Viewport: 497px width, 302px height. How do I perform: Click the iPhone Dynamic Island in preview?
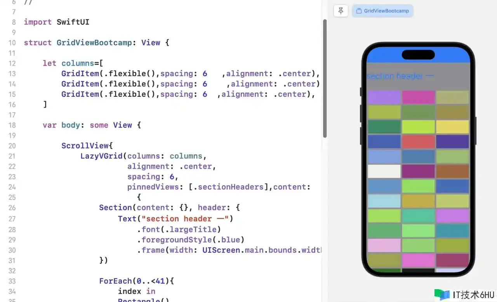[418, 55]
